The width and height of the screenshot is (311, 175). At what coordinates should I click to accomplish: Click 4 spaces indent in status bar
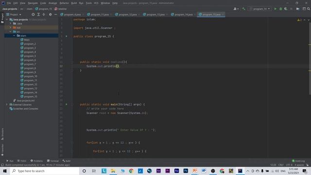pos(299,165)
